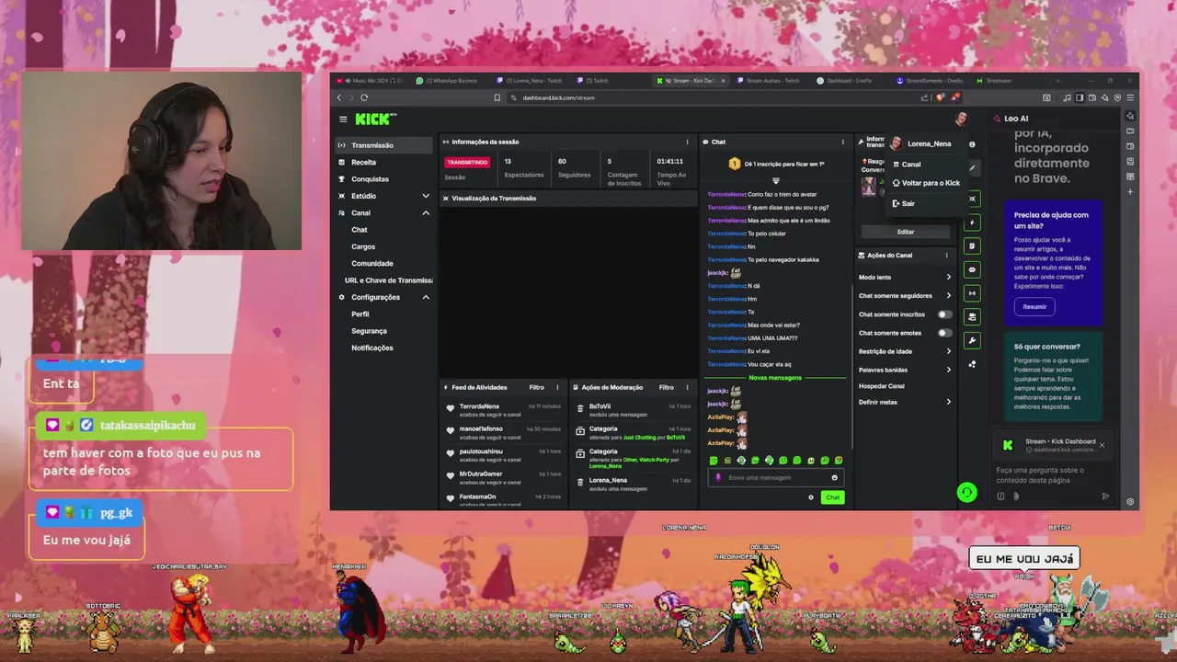Open Filtro in Feed de Atividades
Viewport: 1177px width, 662px height.
(x=536, y=387)
